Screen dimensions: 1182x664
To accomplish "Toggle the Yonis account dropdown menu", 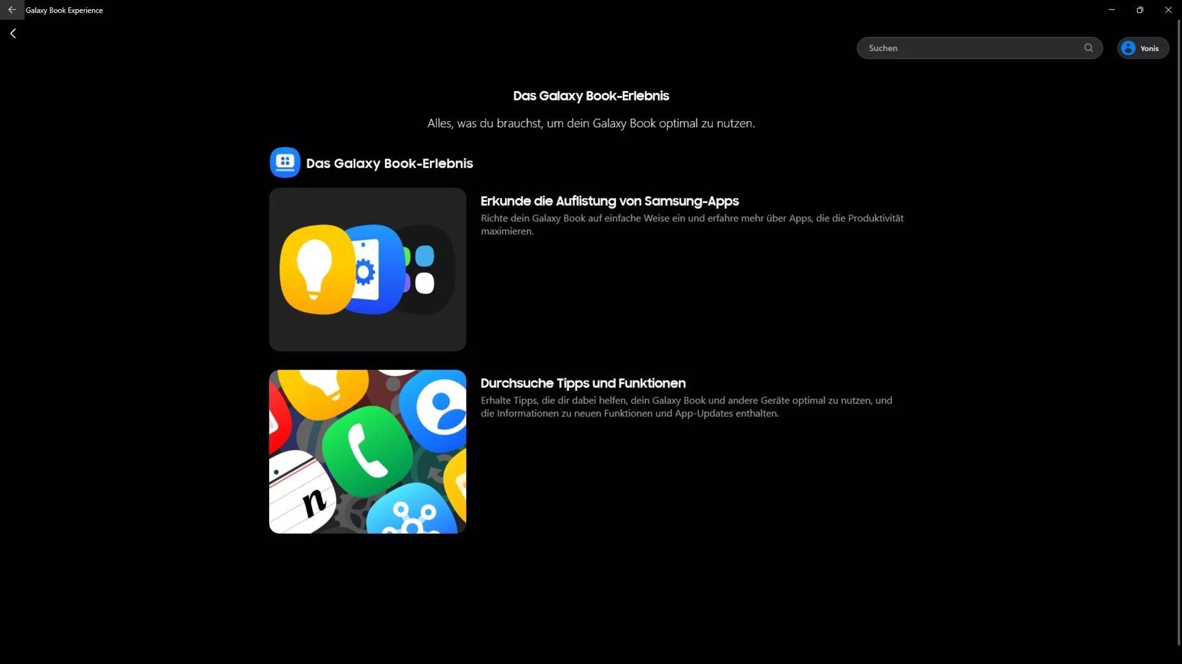I will (1142, 48).
